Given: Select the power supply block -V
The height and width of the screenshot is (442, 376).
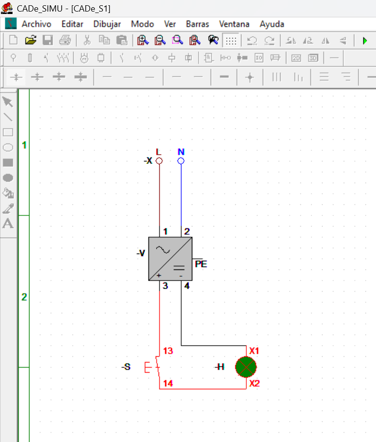Looking at the screenshot, I should 170,259.
